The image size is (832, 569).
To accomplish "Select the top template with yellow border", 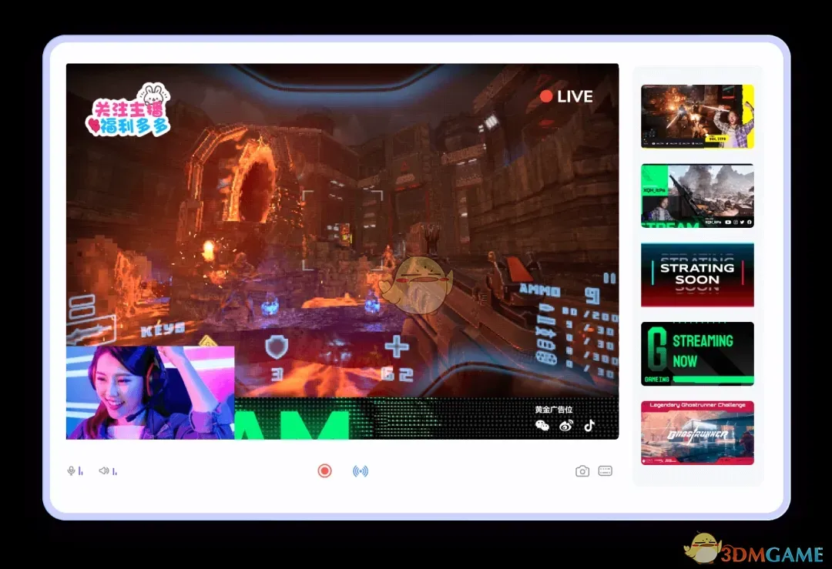I will (697, 116).
